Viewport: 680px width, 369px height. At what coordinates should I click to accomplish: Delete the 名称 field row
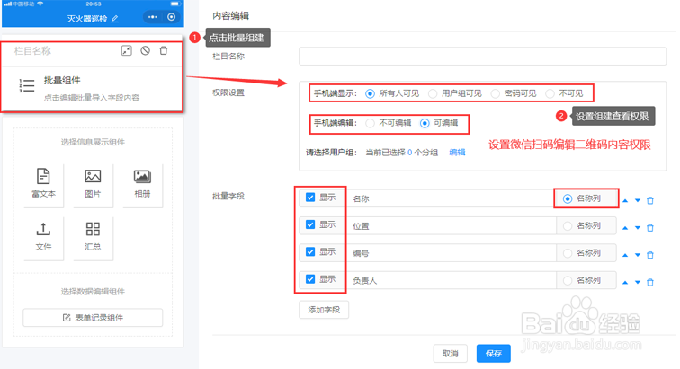click(x=650, y=200)
